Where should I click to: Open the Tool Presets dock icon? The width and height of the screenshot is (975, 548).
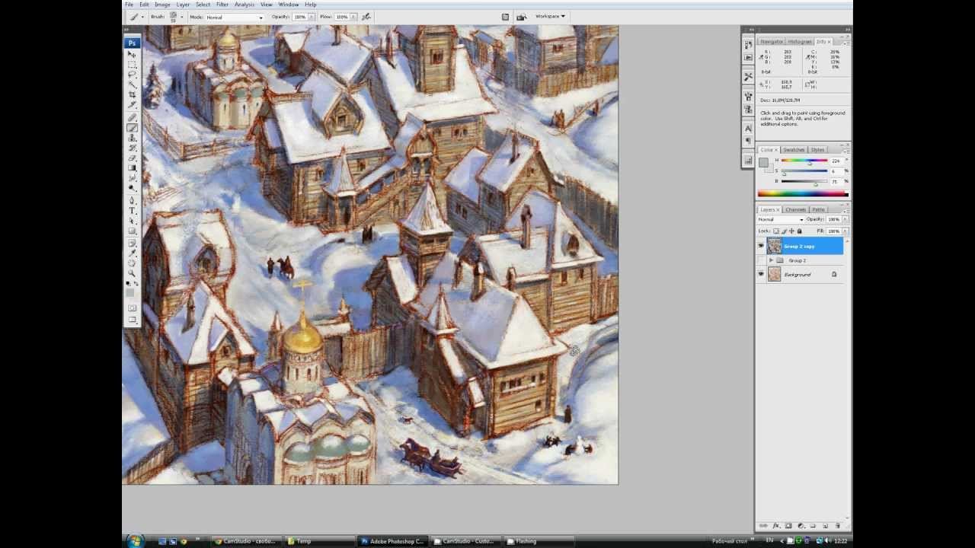coord(749,76)
